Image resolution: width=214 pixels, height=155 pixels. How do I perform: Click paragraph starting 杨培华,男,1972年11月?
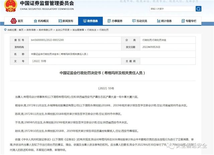click(101, 105)
